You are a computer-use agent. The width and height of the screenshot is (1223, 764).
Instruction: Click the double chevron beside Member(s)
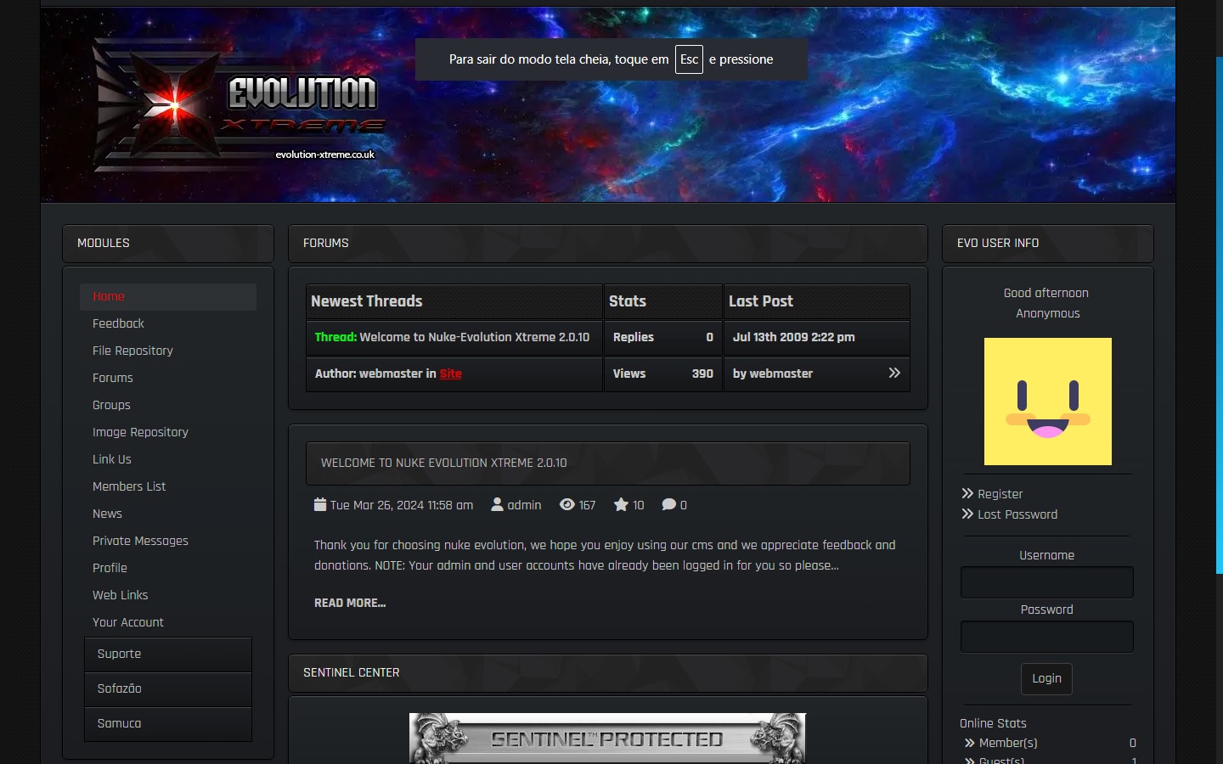pyautogui.click(x=969, y=743)
